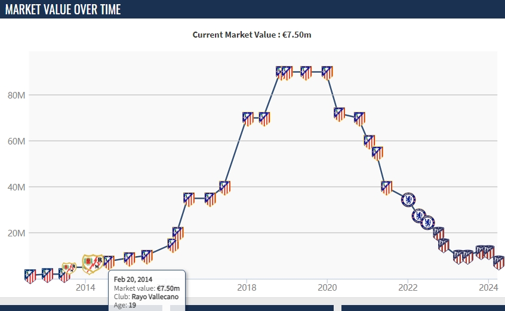
Task: Click the Market Value Over Time header
Action: coord(63,10)
